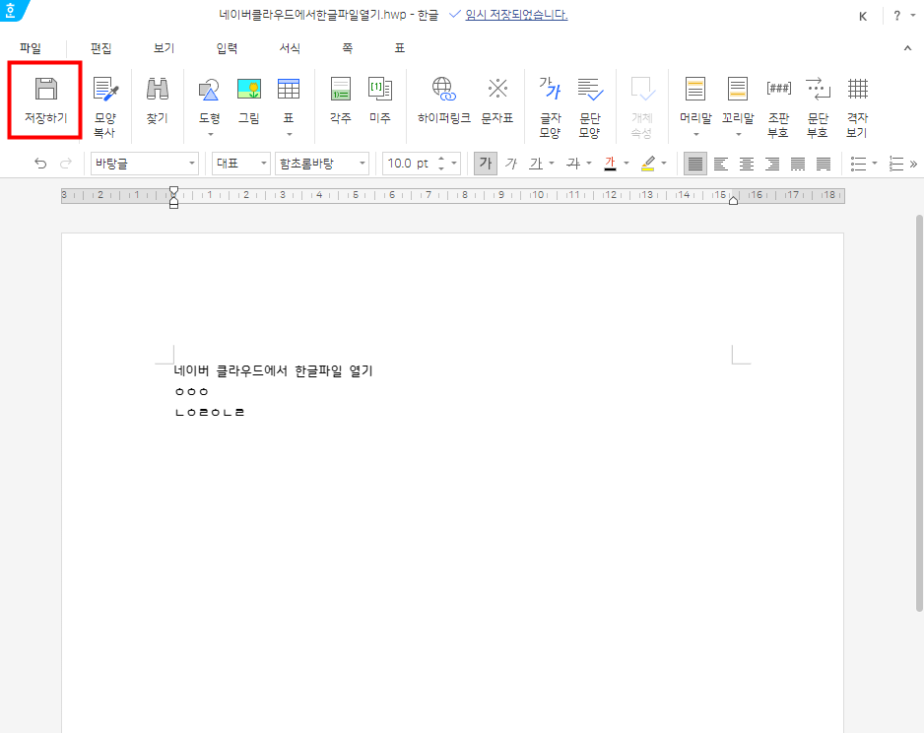Click the numbered list icon
The width and height of the screenshot is (924, 733).
[895, 164]
